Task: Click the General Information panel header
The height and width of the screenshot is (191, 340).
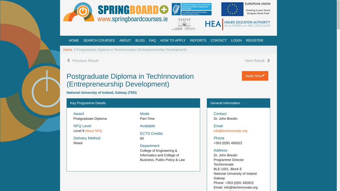Action: 239,103
